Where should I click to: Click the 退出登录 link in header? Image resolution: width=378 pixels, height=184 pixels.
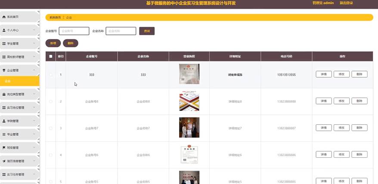[x=346, y=3]
